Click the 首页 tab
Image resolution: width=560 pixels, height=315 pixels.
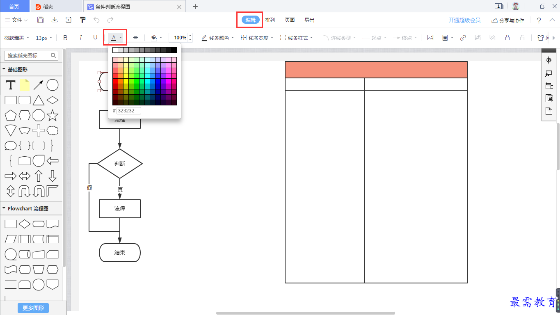coord(14,7)
